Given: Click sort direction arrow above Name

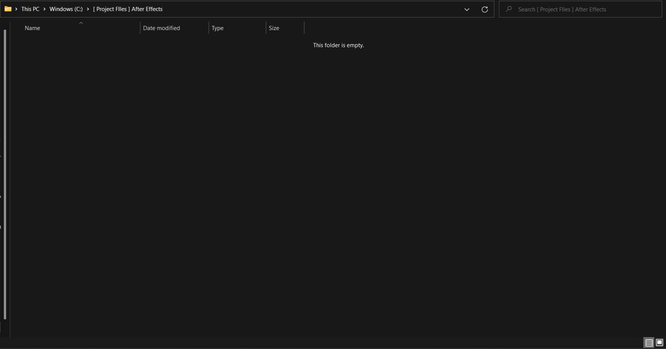Looking at the screenshot, I should [x=81, y=23].
